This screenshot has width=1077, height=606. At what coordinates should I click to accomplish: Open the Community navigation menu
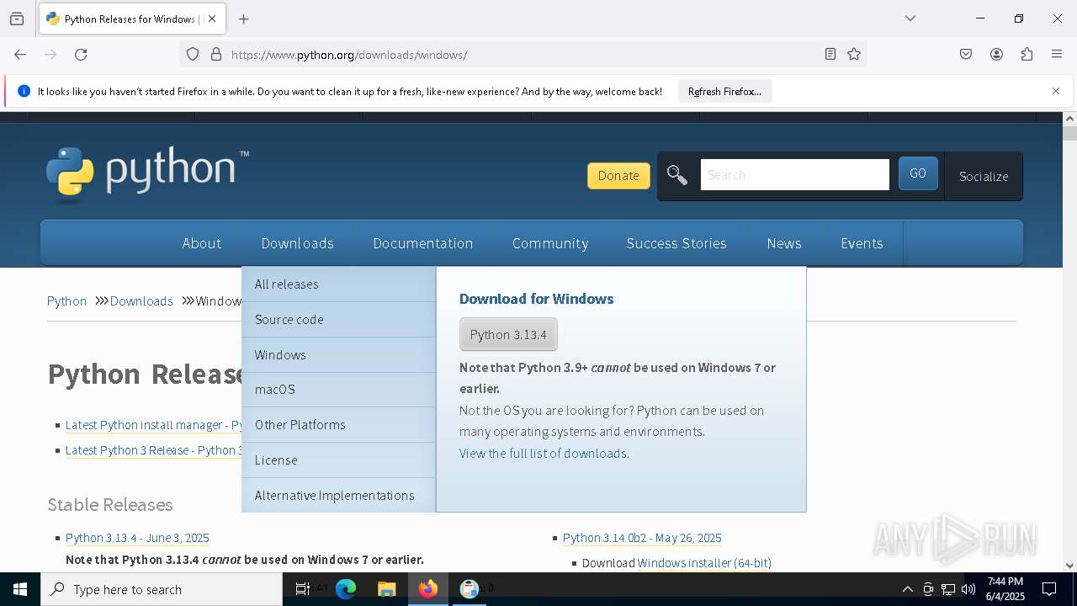(550, 243)
